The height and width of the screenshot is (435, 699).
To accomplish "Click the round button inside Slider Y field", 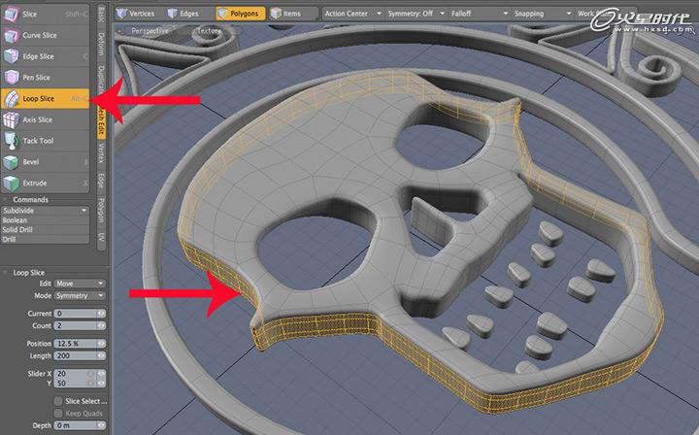I will tap(91, 384).
